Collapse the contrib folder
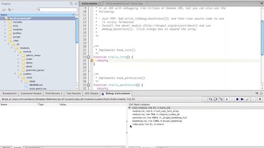 click(x=15, y=51)
